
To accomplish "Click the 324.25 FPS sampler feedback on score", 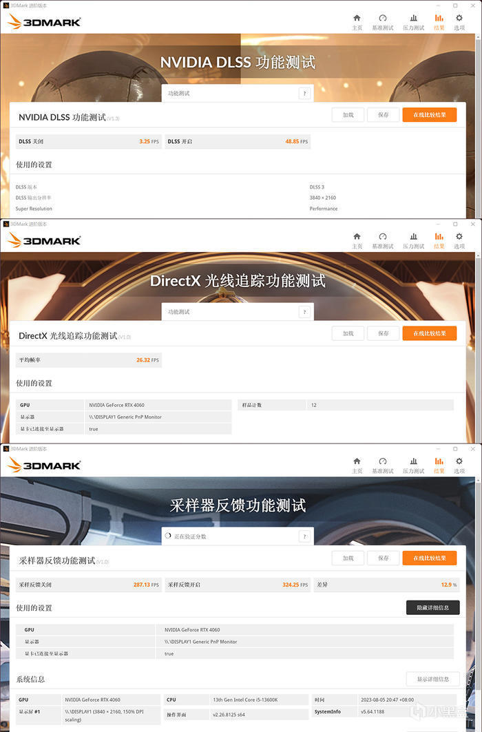I will [x=295, y=585].
